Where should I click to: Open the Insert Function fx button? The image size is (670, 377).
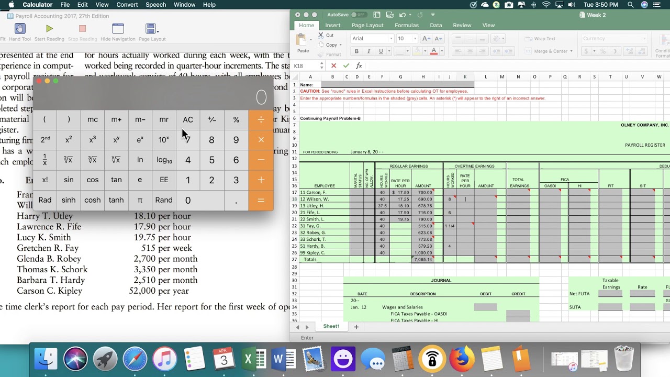359,65
